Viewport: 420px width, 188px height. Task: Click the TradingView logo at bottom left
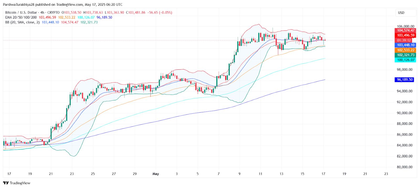[x=17, y=183]
